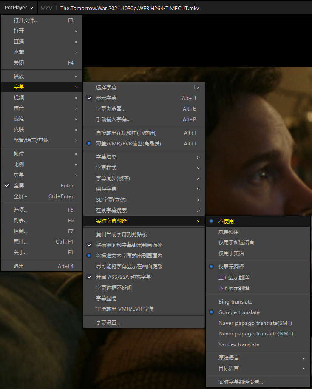Select Yandex translate engine
Screen dimensions: 312x389
point(238,344)
